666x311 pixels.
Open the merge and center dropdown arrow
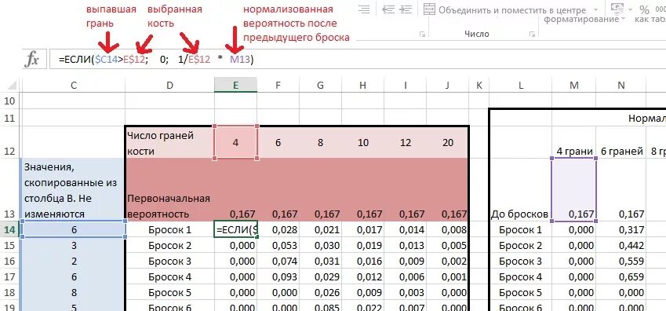[595, 9]
